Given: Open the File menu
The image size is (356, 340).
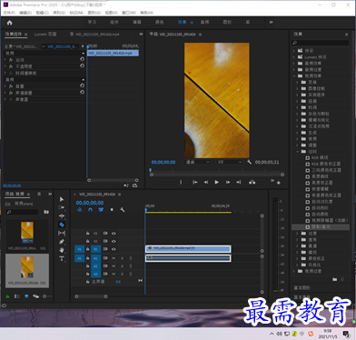Looking at the screenshot, I should tap(9, 13).
